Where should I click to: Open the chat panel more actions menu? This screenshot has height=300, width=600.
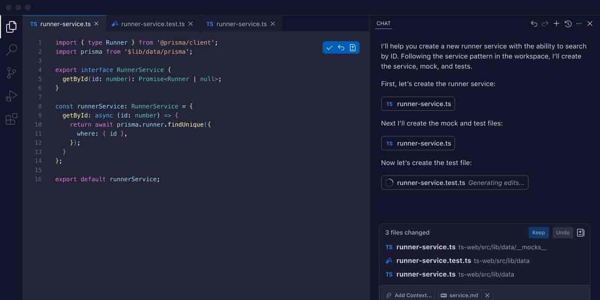(x=579, y=23)
